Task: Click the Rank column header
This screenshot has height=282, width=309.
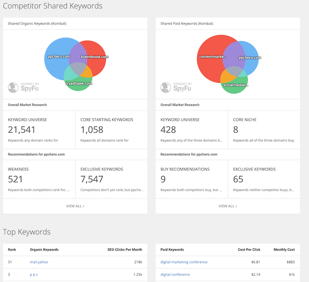Action: coord(12,249)
